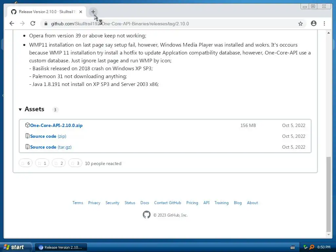Click the orange magnifier tray icon

click(x=312, y=247)
